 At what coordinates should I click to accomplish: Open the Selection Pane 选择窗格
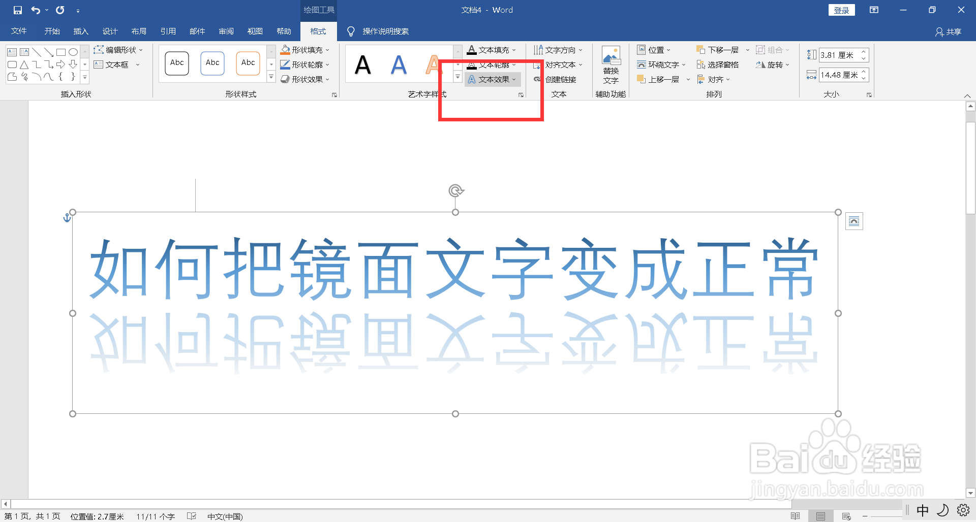717,64
